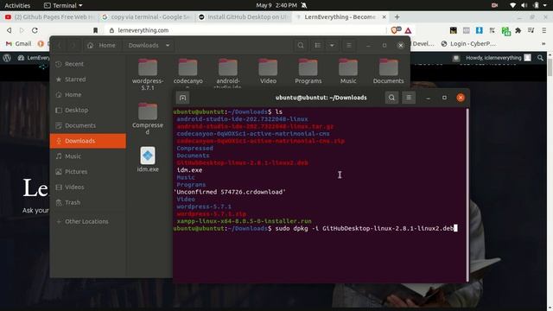Image resolution: width=553 pixels, height=311 pixels.
Task: Select Trash in Files sidebar
Action: pos(88,202)
